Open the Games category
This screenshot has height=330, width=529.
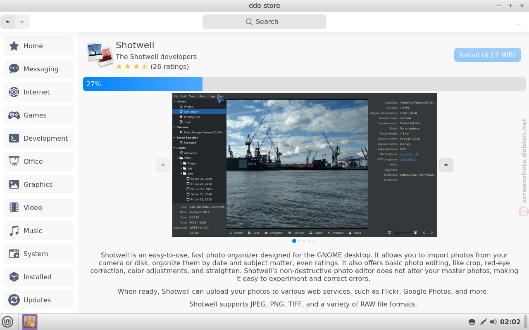(x=39, y=115)
